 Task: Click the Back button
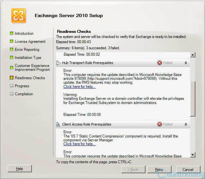pos(133,170)
